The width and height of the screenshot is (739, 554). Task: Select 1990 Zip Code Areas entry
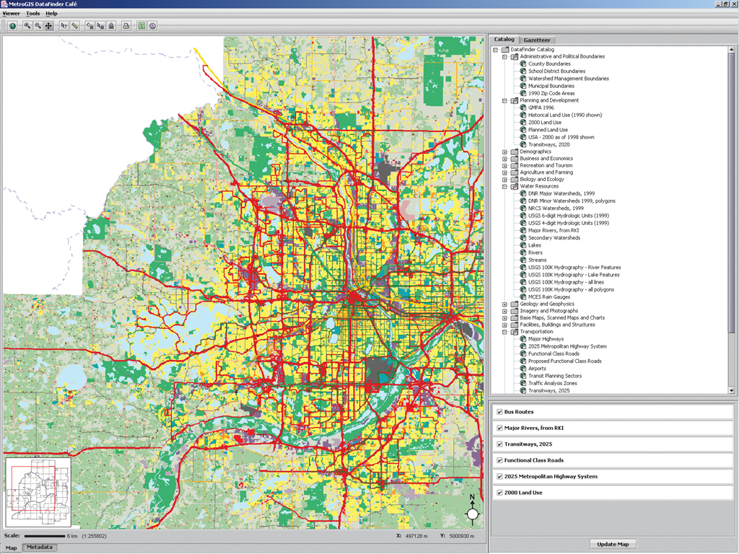(551, 93)
